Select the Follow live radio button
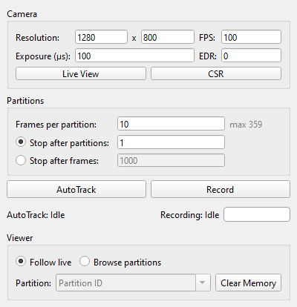Screen dimensions: 297x307 [x=21, y=261]
